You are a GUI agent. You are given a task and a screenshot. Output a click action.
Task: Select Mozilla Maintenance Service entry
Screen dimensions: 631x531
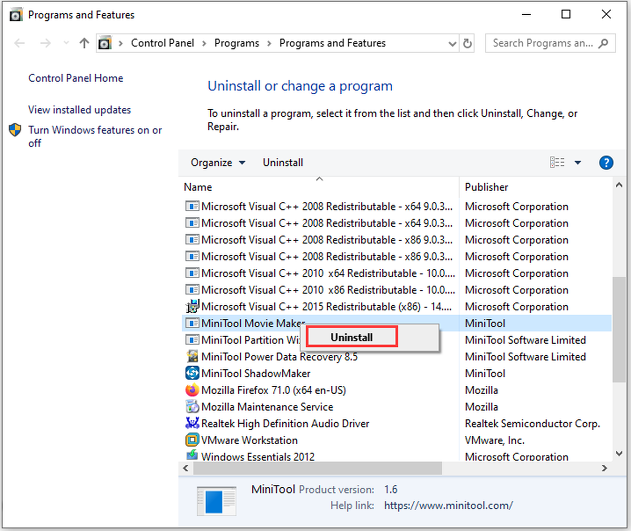pyautogui.click(x=267, y=407)
